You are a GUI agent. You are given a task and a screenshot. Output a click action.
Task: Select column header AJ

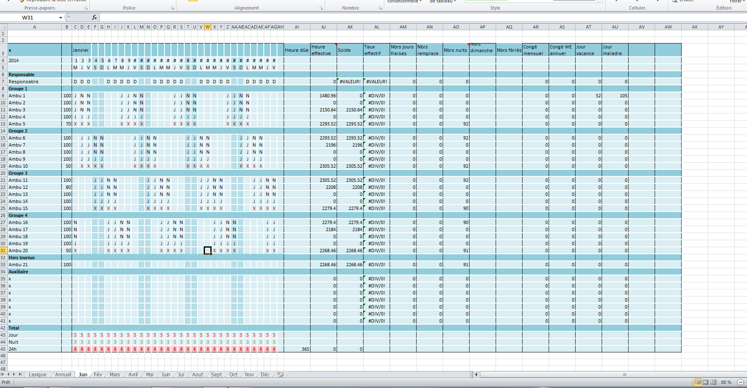click(x=323, y=27)
